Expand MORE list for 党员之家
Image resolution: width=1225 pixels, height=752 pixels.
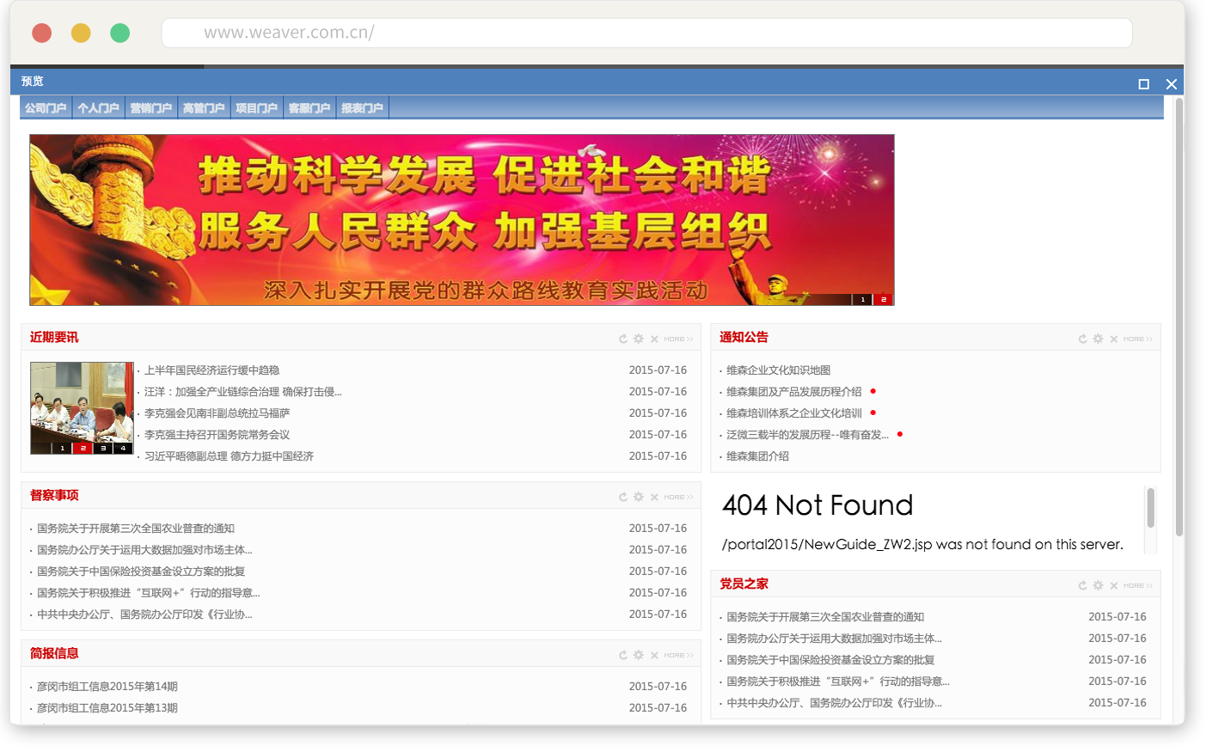[1137, 586]
